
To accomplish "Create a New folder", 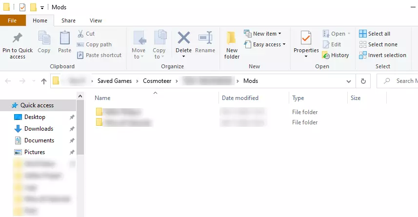I will click(232, 45).
